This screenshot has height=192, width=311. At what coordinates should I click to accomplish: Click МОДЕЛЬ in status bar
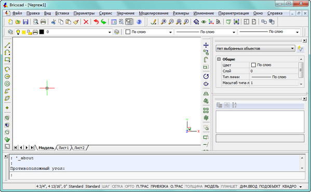(x=212, y=186)
